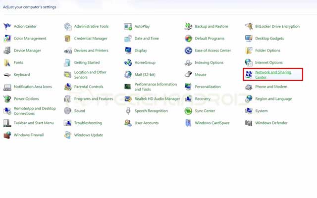The height and width of the screenshot is (198, 317).
Task: Open the Sync Center green icon
Action: pos(188,111)
